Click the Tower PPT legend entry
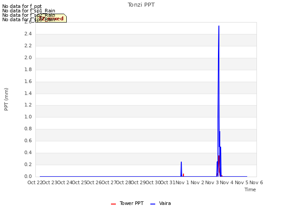 point(127,203)
